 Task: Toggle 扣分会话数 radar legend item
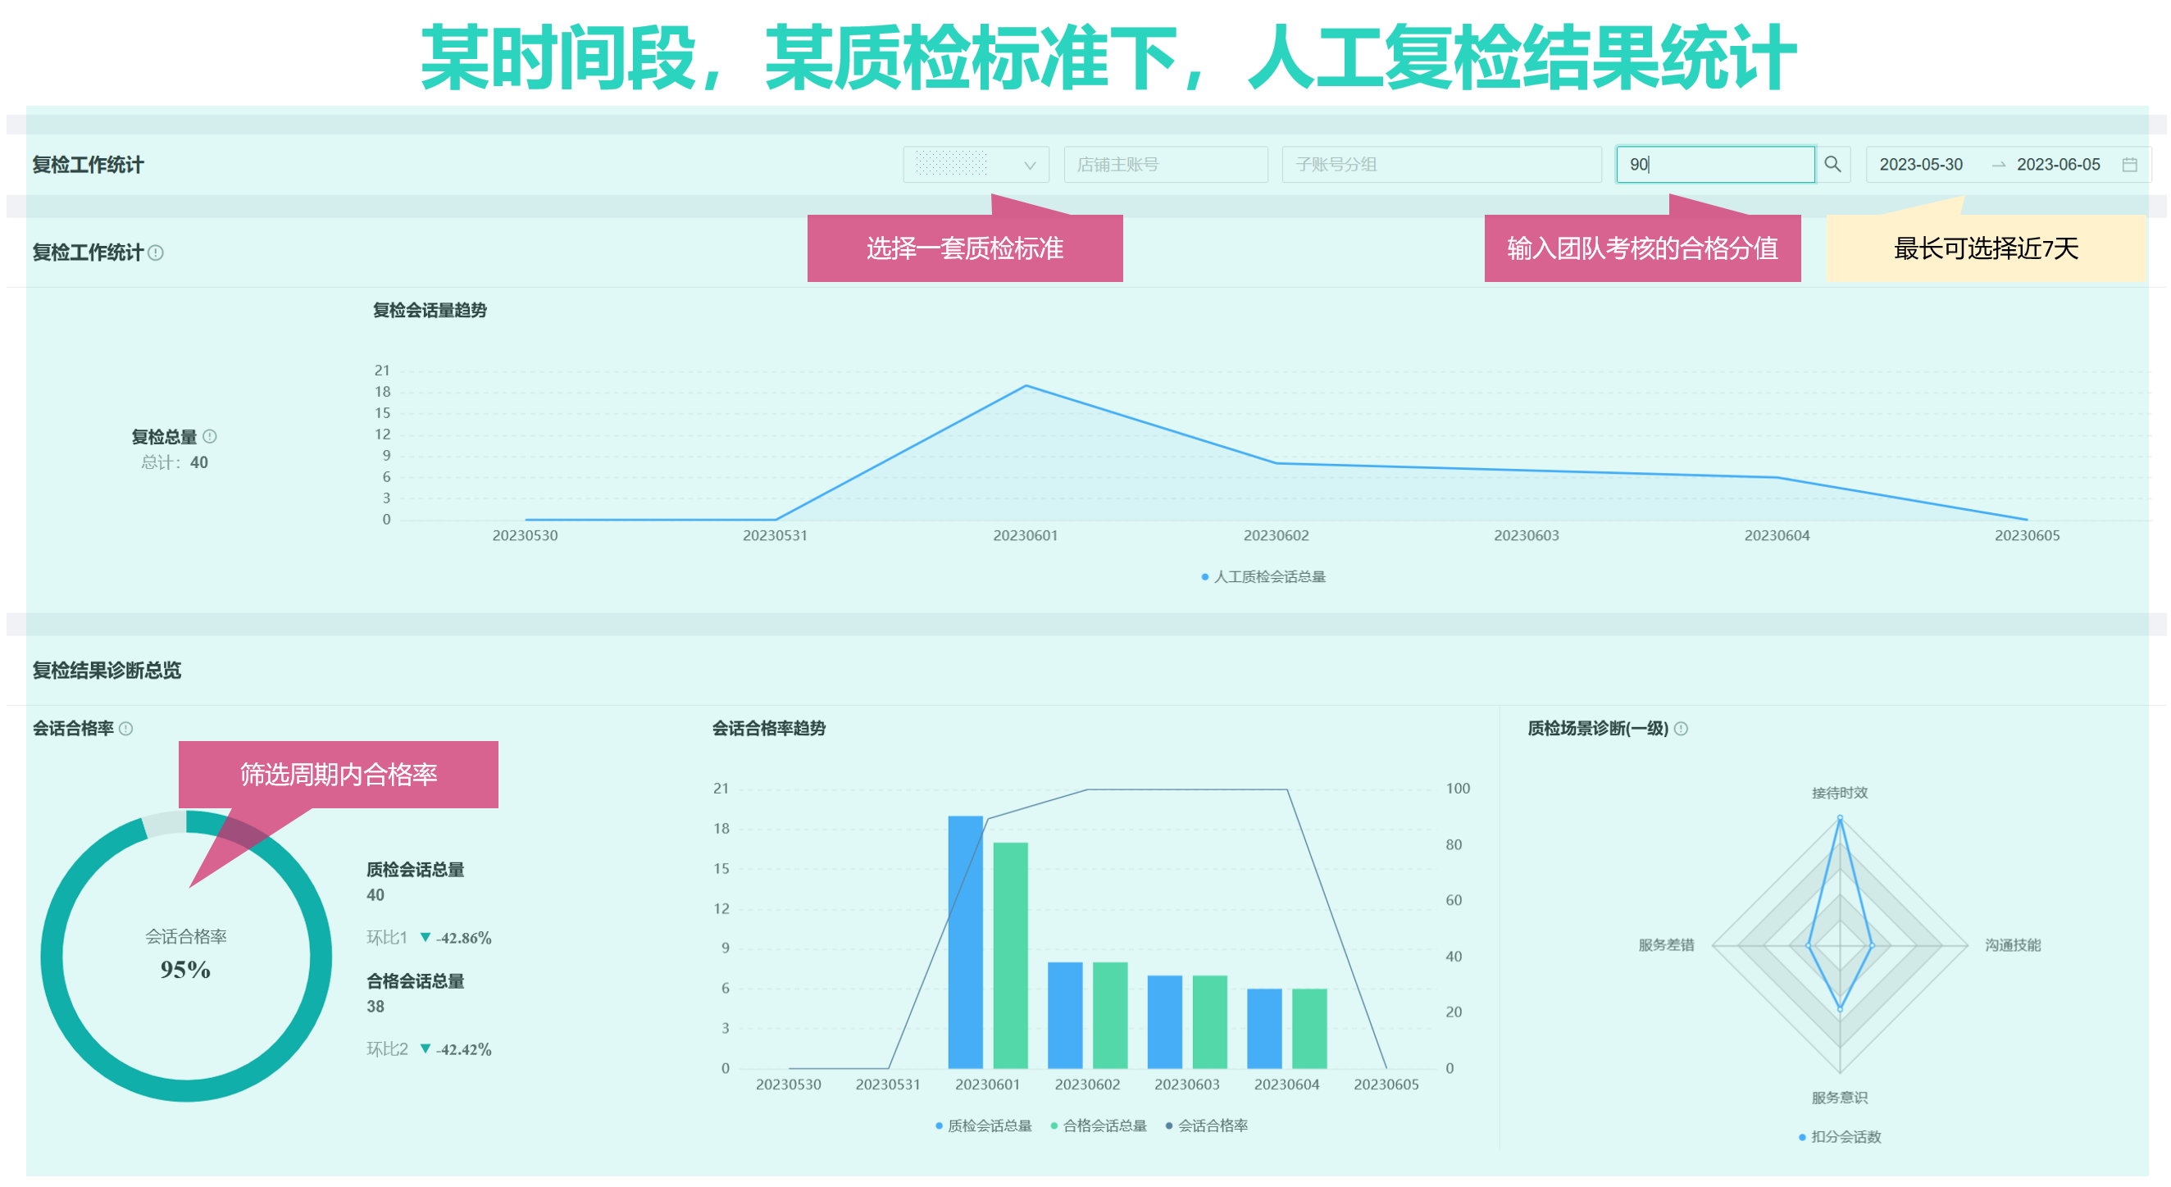(x=1840, y=1137)
